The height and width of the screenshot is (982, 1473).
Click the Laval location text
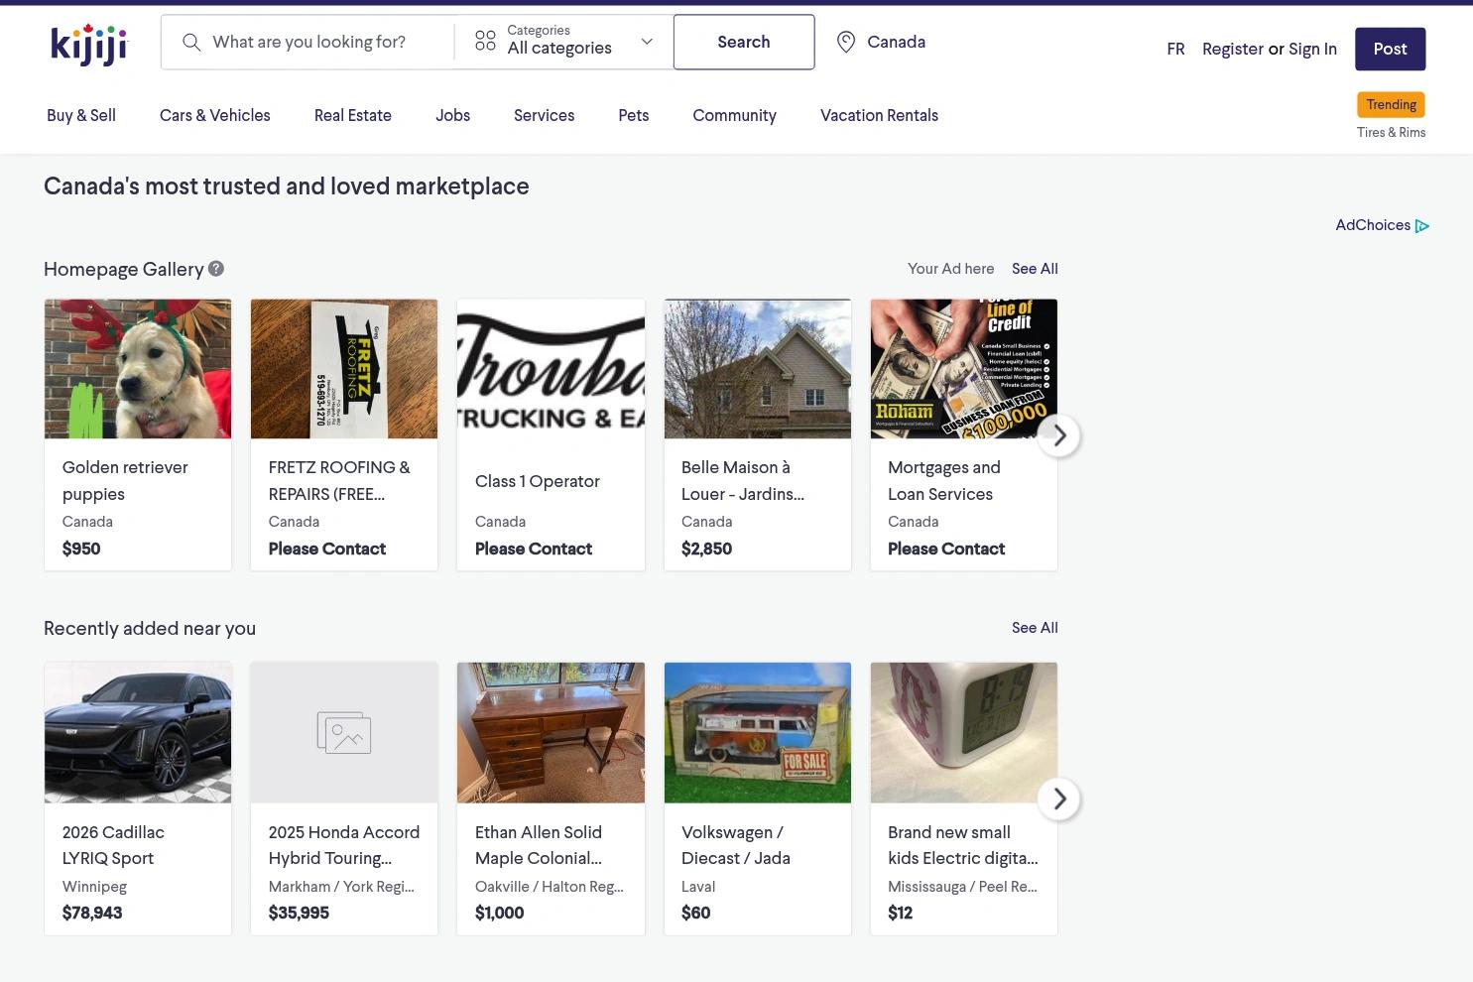[698, 887]
